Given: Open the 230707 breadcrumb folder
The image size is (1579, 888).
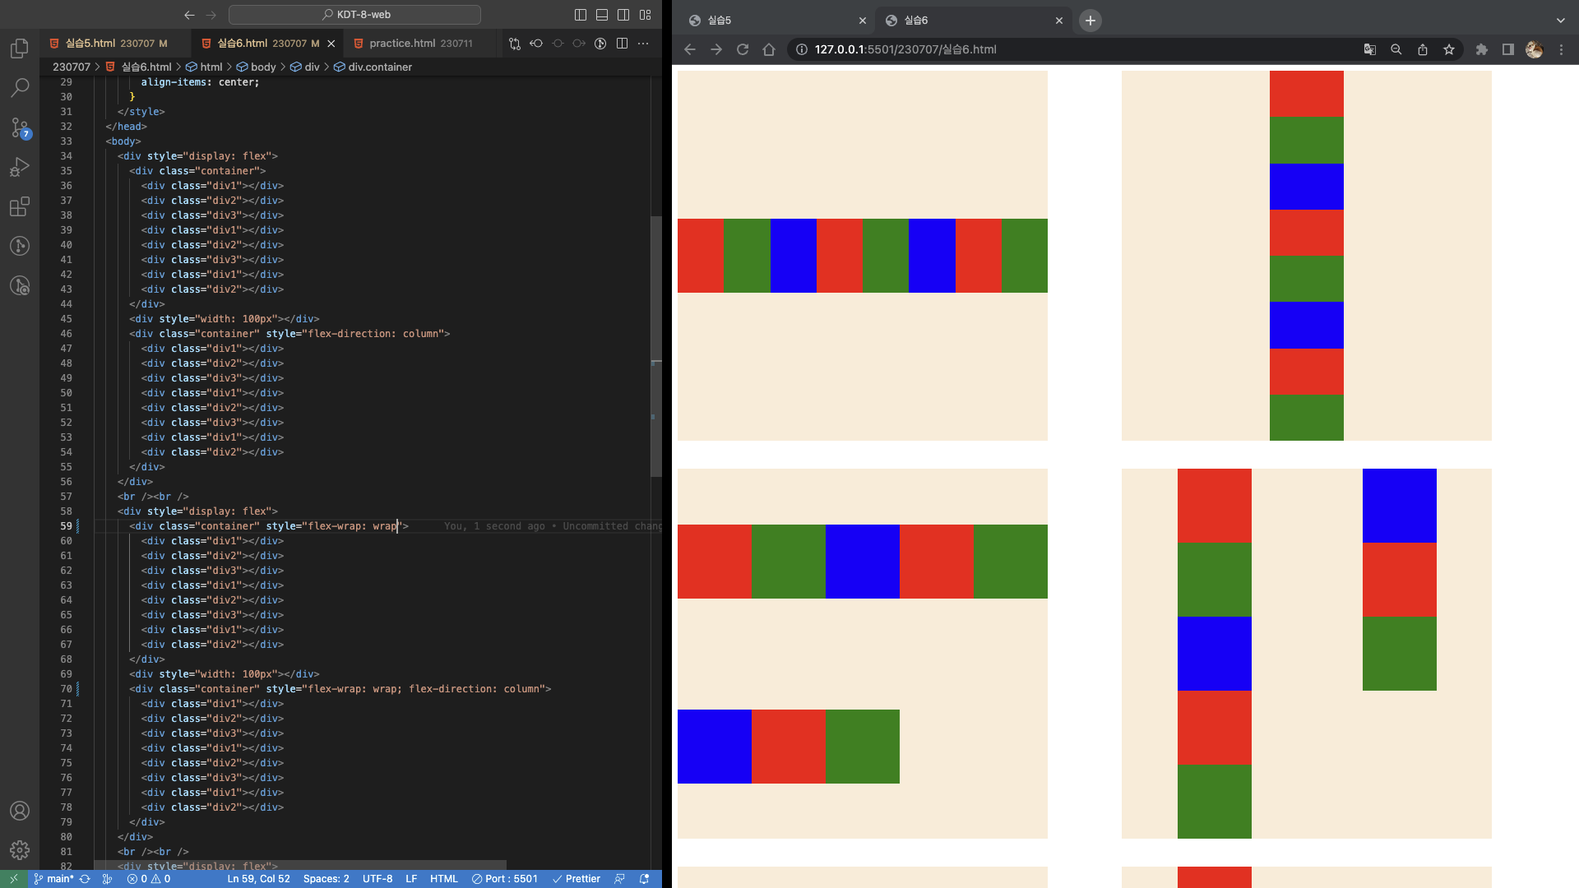Looking at the screenshot, I should [x=72, y=67].
